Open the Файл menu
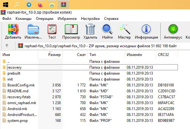The width and height of the screenshot is (190, 129). click(x=7, y=19)
